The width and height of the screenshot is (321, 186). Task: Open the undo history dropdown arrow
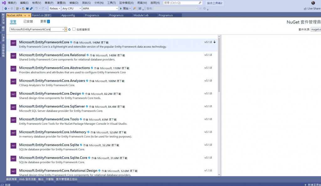(40, 8)
